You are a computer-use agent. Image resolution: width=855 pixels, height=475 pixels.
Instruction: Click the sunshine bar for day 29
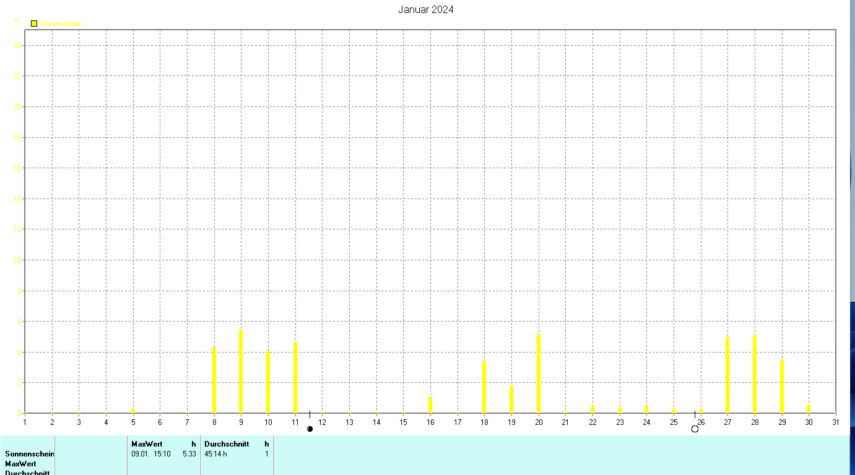pyautogui.click(x=782, y=387)
